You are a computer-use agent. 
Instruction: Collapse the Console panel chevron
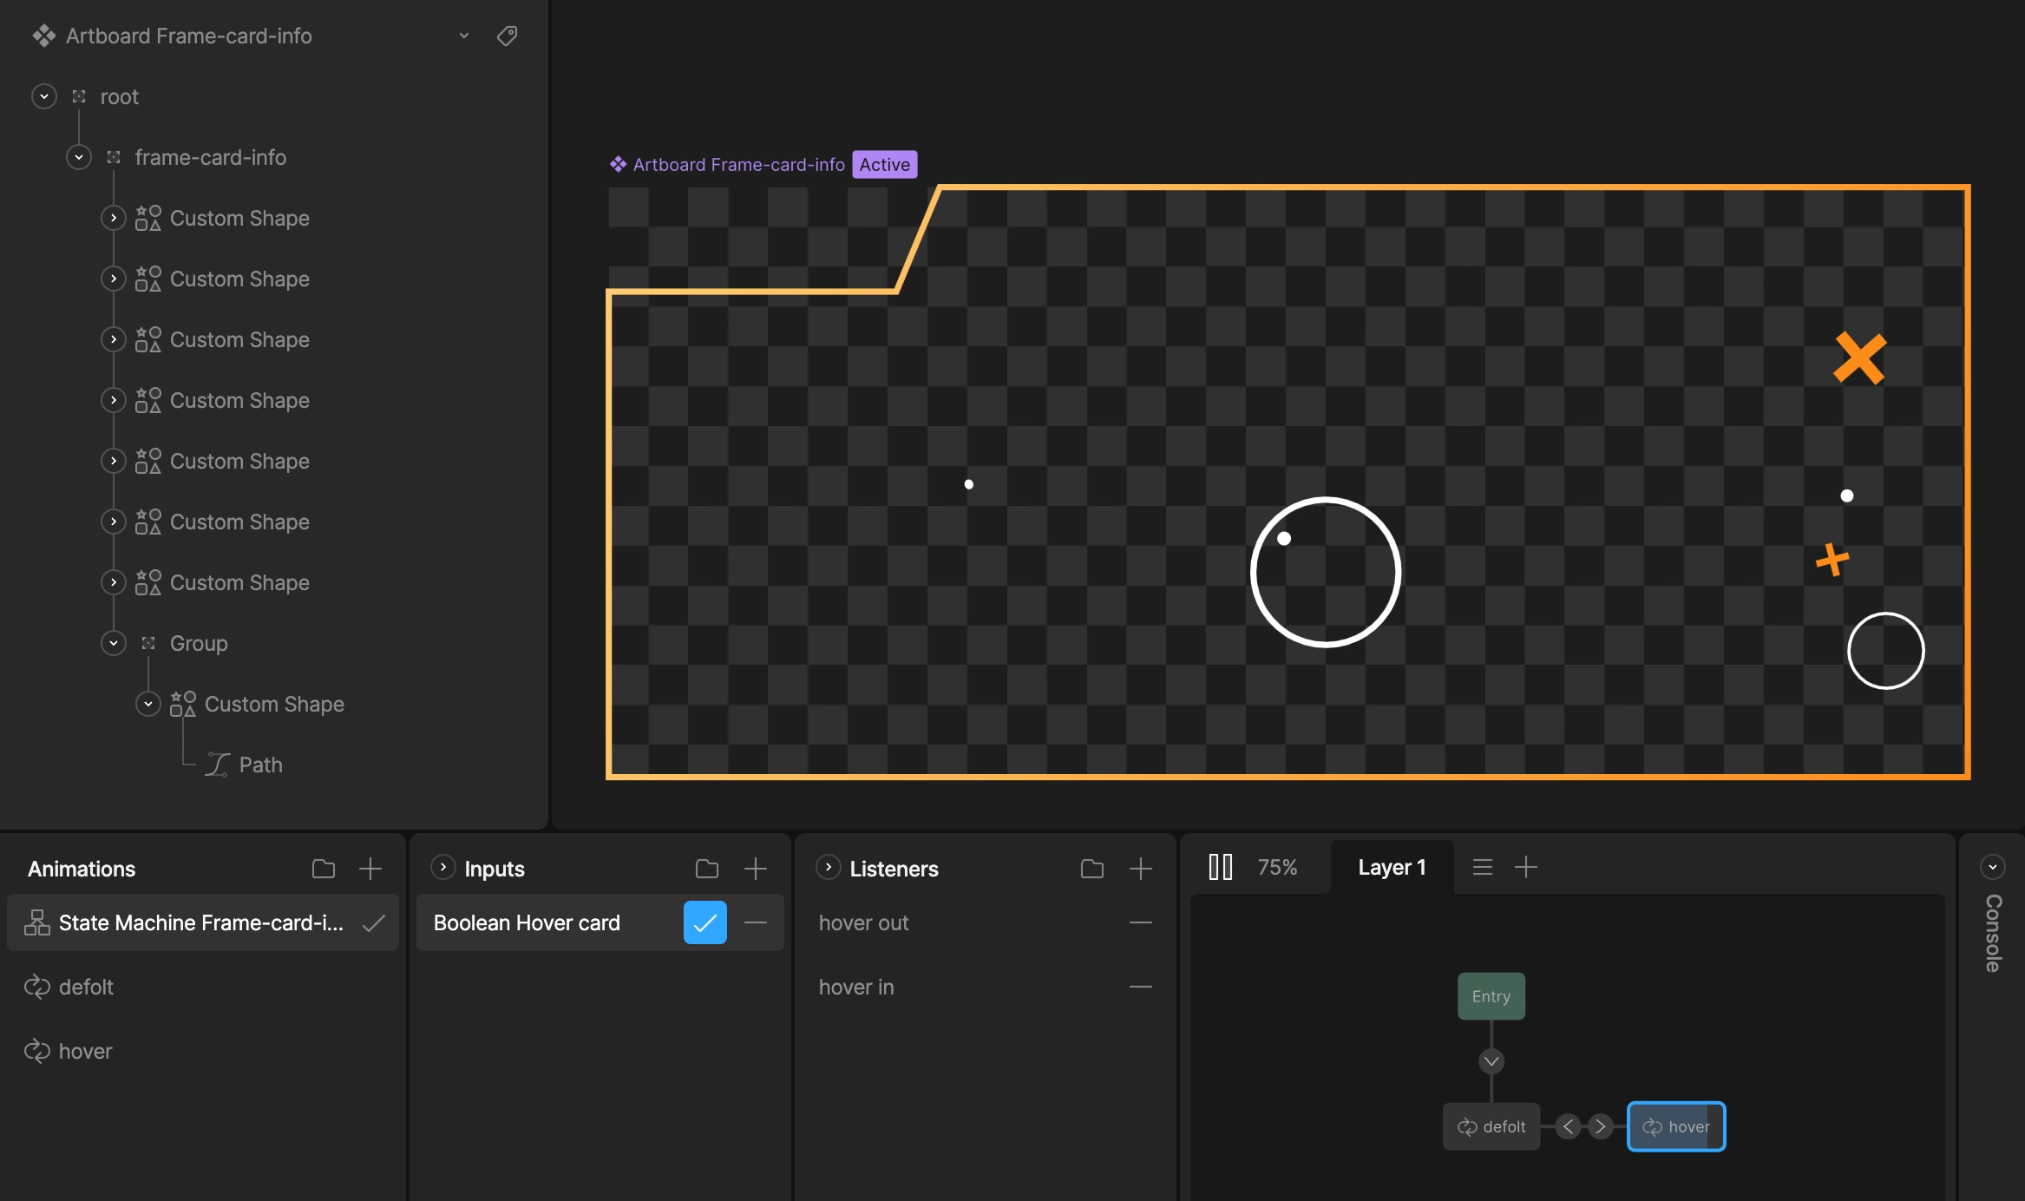[x=1992, y=867]
